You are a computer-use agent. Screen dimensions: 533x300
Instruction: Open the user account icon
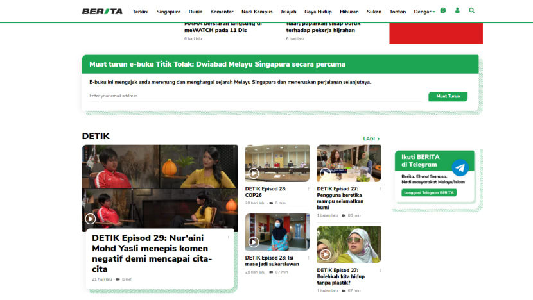457,10
